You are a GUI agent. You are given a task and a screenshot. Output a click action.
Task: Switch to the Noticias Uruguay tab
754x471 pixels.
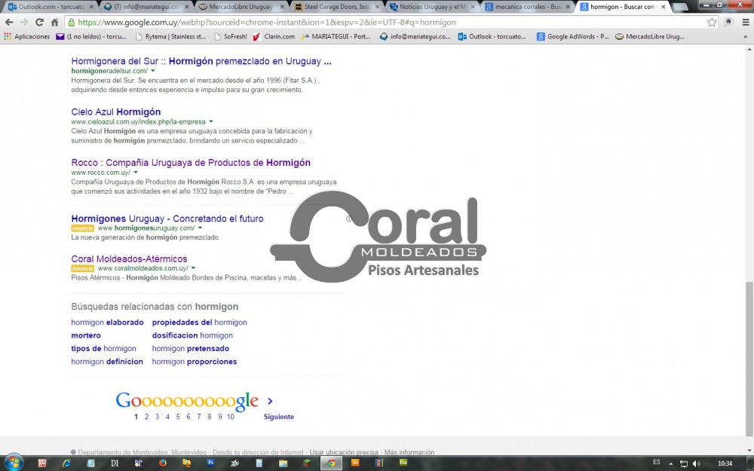[432, 7]
